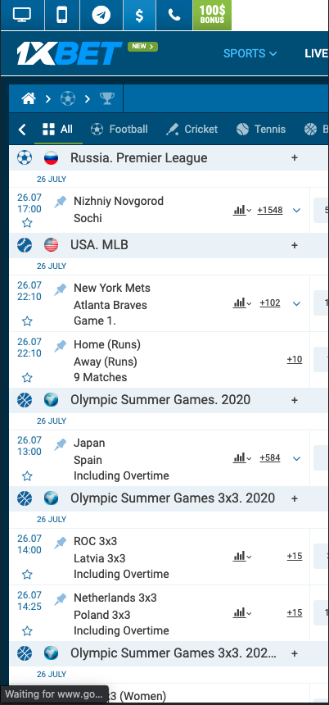Favorite the Nizhniy Novgorod vs Sochi match star
The width and height of the screenshot is (329, 705).
click(27, 223)
